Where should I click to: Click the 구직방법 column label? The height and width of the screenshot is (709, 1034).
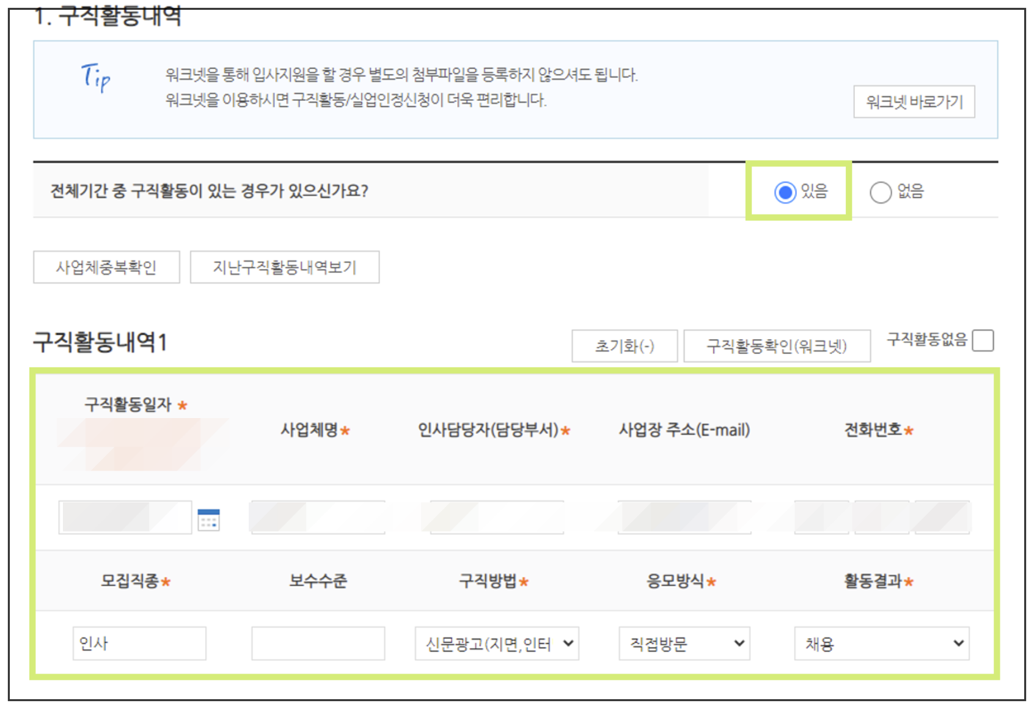pyautogui.click(x=488, y=581)
